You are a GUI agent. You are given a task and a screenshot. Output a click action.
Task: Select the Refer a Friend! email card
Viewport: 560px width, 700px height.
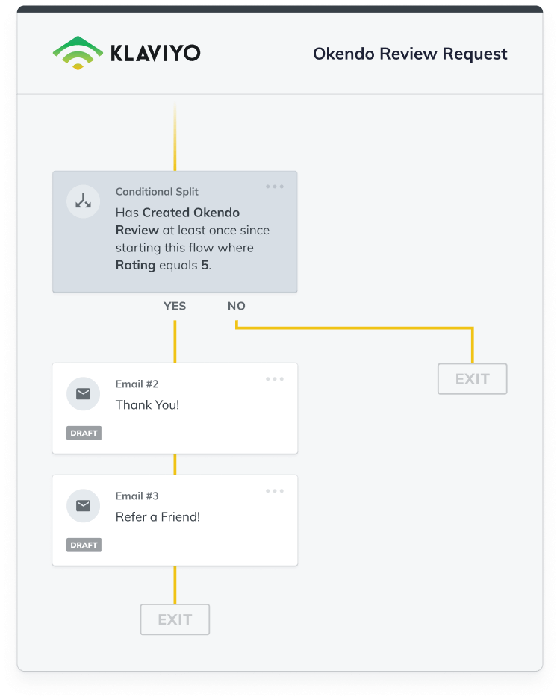point(175,521)
